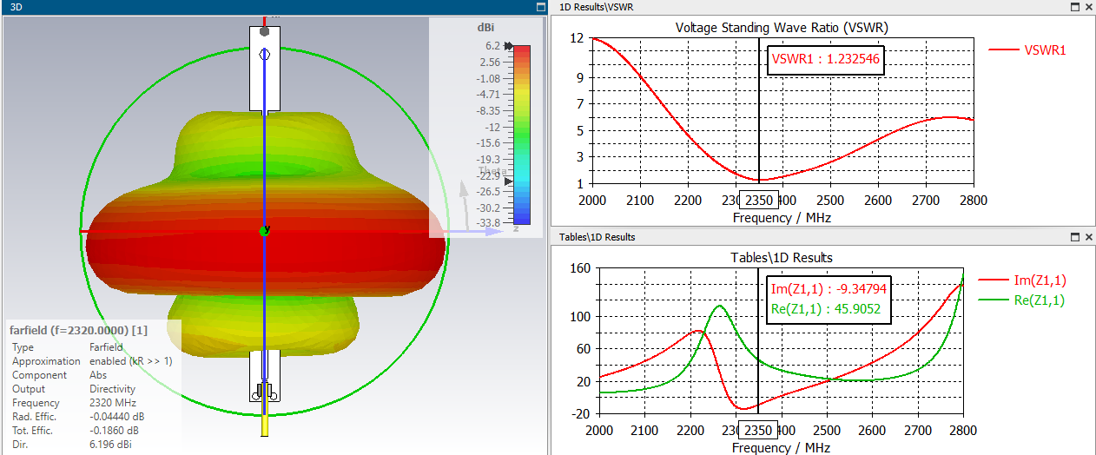
Task: Click the Im/Re Z1,1 marker readout box
Action: click(x=828, y=299)
